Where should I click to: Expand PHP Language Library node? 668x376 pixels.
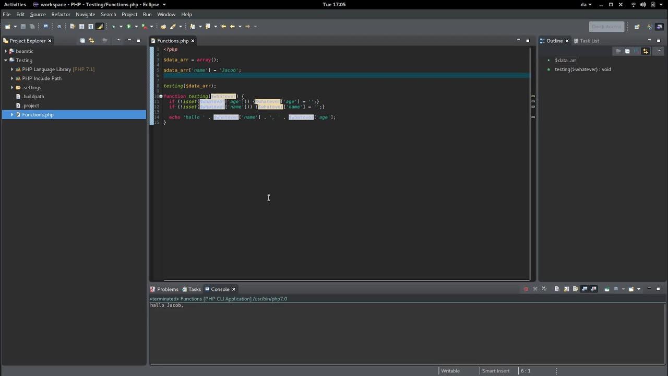(12, 69)
